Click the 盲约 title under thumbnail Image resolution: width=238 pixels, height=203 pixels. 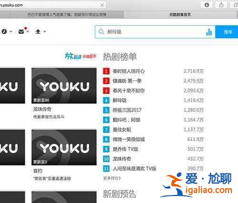click(38, 171)
